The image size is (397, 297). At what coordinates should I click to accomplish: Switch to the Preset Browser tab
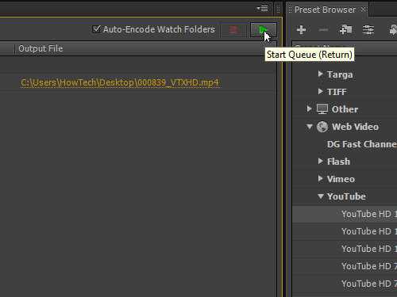(x=325, y=10)
